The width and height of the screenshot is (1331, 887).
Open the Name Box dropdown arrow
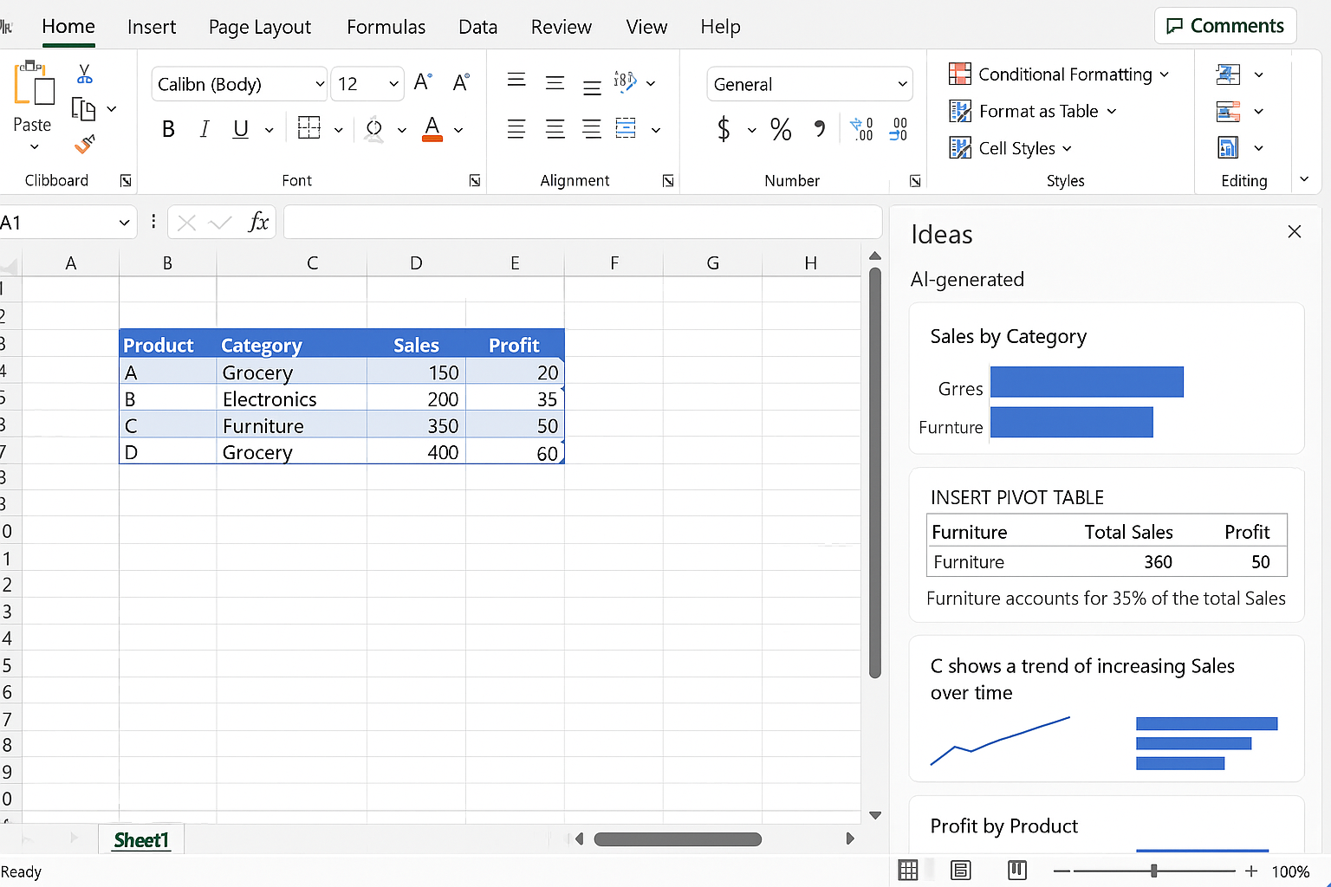[x=124, y=223]
